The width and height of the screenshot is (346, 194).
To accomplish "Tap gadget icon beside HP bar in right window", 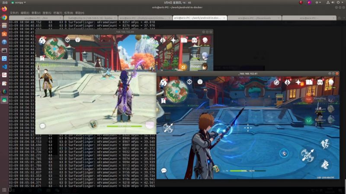I will point(215,169).
